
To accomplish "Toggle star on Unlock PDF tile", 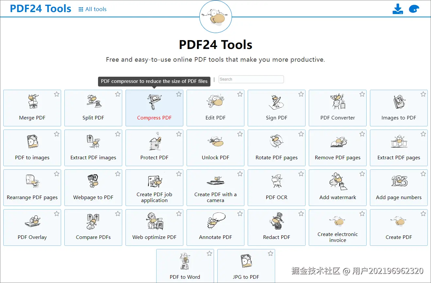I will coord(240,134).
